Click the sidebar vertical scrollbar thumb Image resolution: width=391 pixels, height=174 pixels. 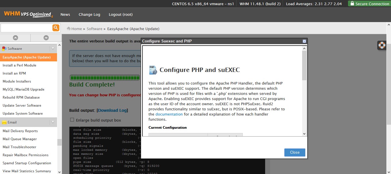[x=59, y=142]
